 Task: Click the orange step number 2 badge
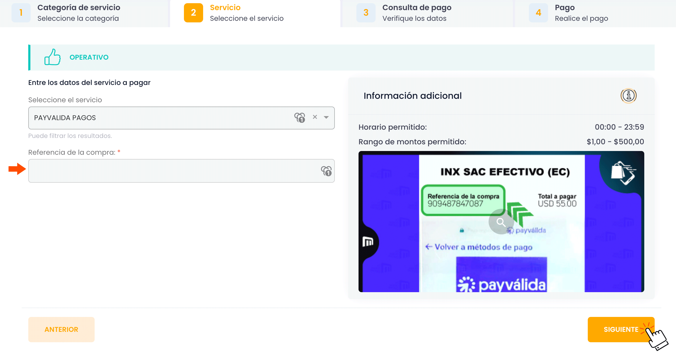point(194,13)
